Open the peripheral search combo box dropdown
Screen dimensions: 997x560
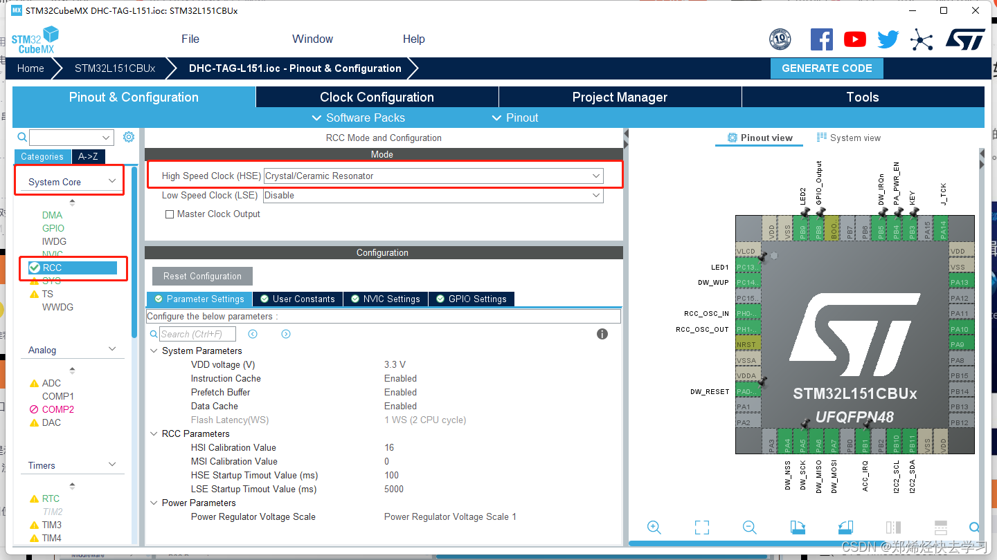tap(107, 138)
